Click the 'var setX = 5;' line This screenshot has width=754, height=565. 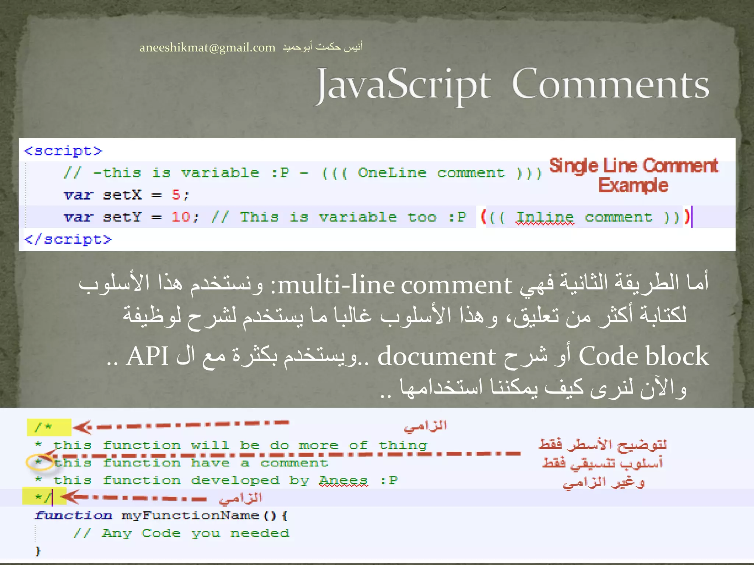point(126,195)
